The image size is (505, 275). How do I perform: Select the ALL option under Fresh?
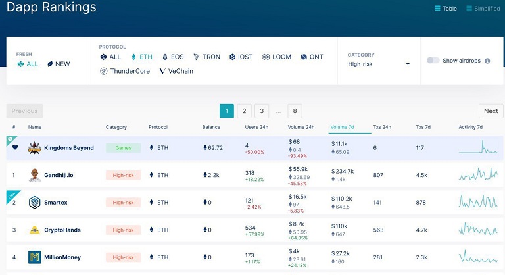pos(28,64)
